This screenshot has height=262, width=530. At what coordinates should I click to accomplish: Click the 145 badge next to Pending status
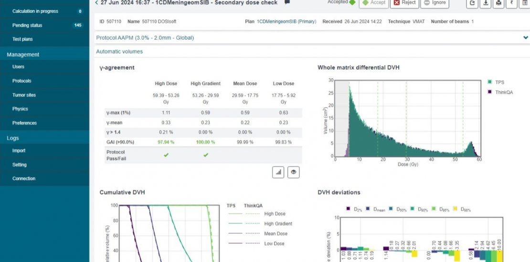(x=78, y=25)
